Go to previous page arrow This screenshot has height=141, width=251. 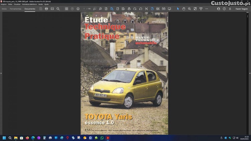72,9
